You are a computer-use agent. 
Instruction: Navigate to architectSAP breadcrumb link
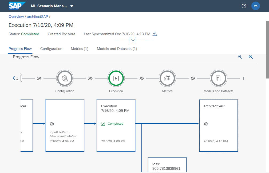click(37, 17)
